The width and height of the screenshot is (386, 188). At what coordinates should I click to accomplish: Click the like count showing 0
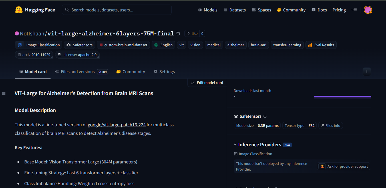(202, 33)
